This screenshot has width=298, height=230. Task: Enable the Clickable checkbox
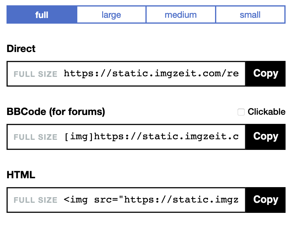(x=241, y=112)
